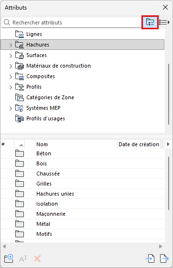
Task: Click the tree panel vertical scrollbar
Action: (x=169, y=94)
